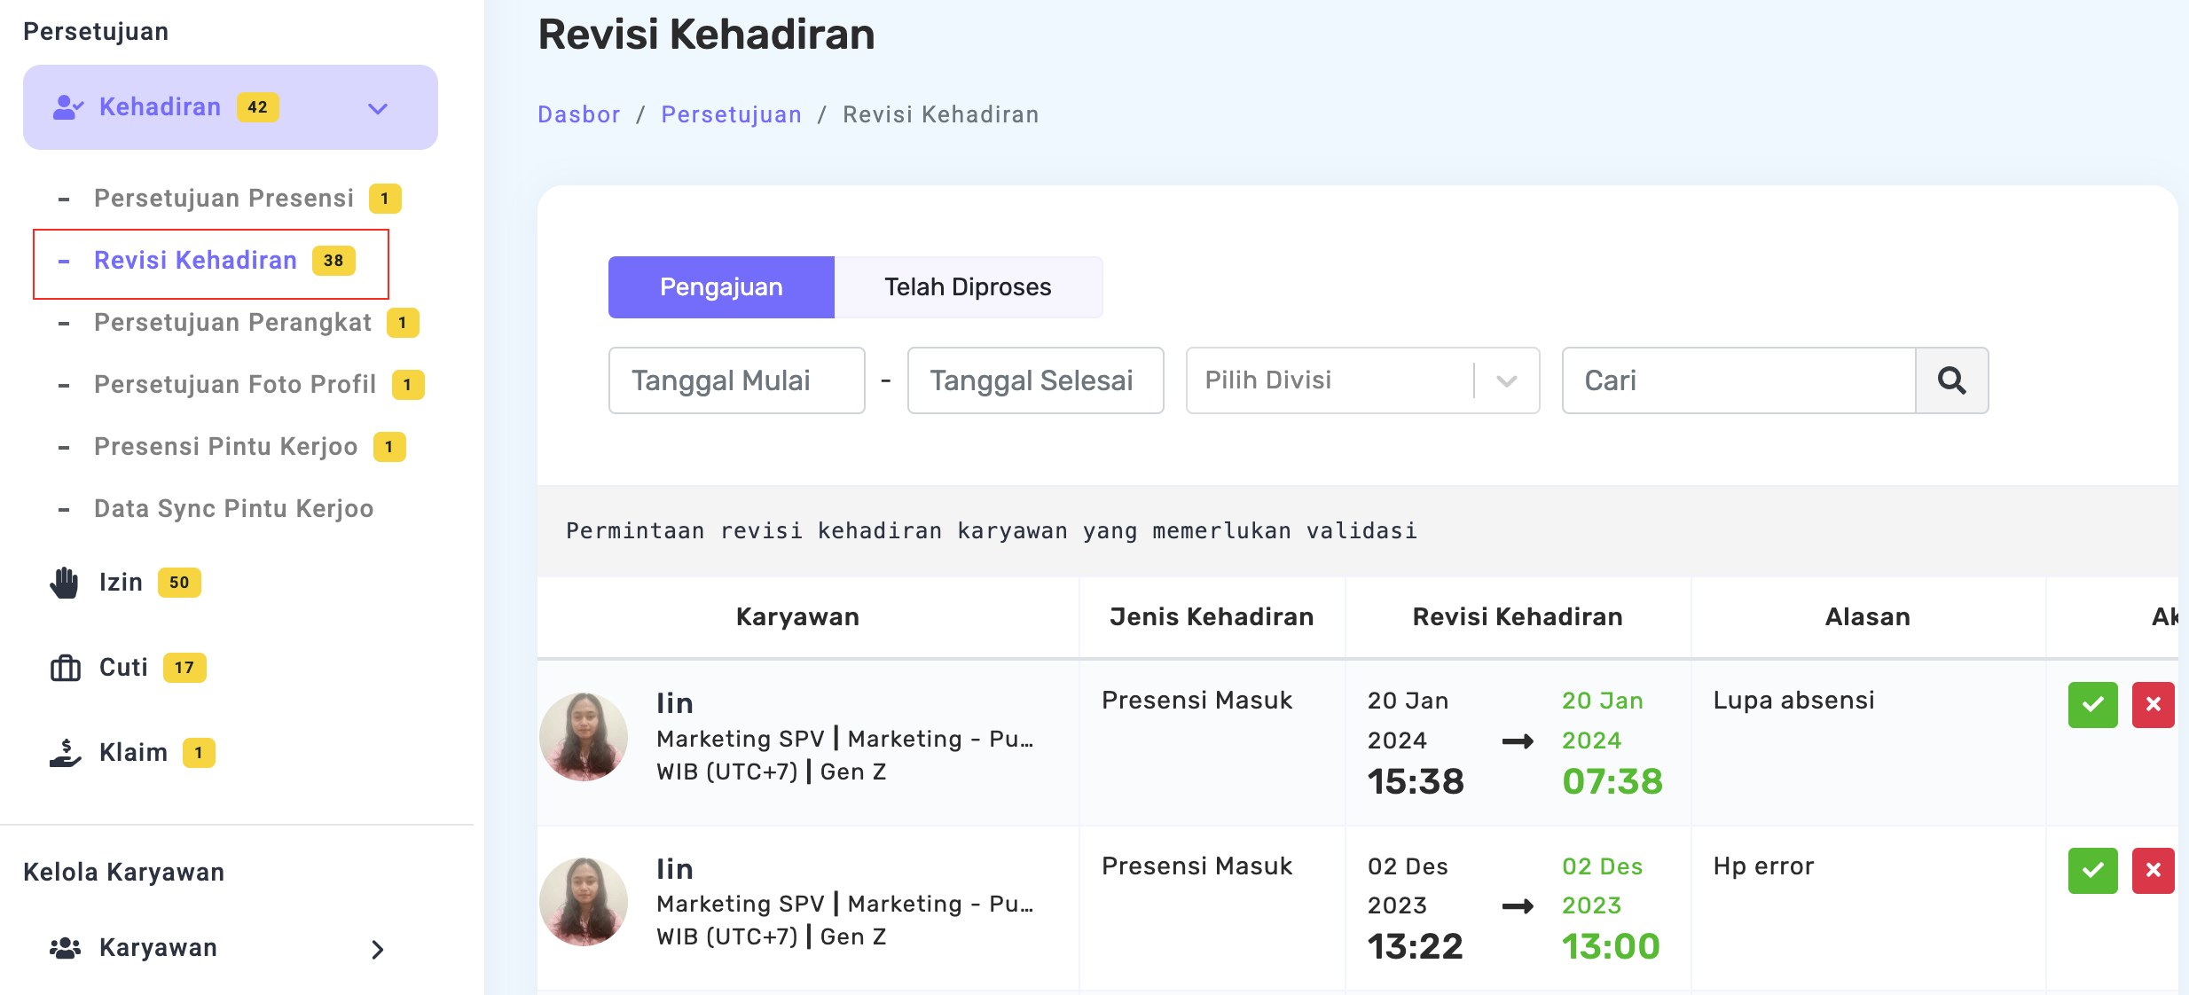Switch to the Telah Diproses tab
The width and height of the screenshot is (2189, 995).
(x=968, y=287)
